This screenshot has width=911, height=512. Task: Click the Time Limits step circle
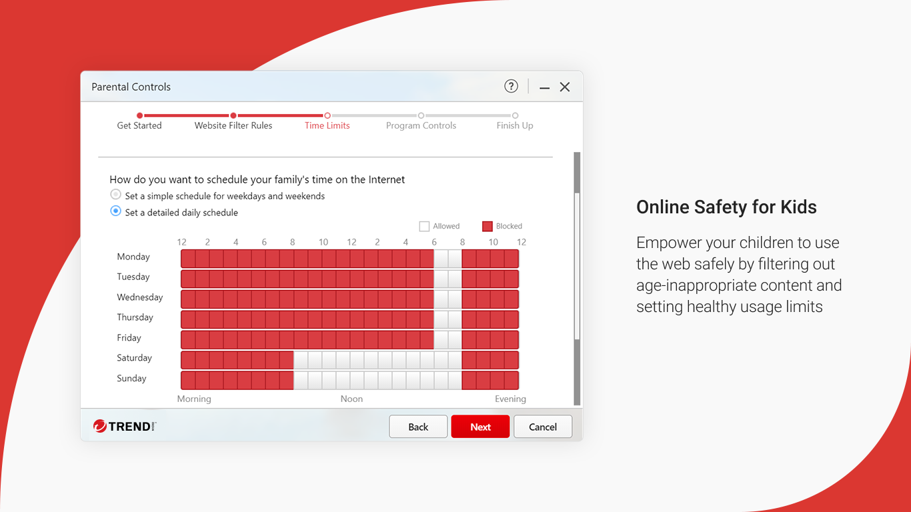click(x=327, y=115)
